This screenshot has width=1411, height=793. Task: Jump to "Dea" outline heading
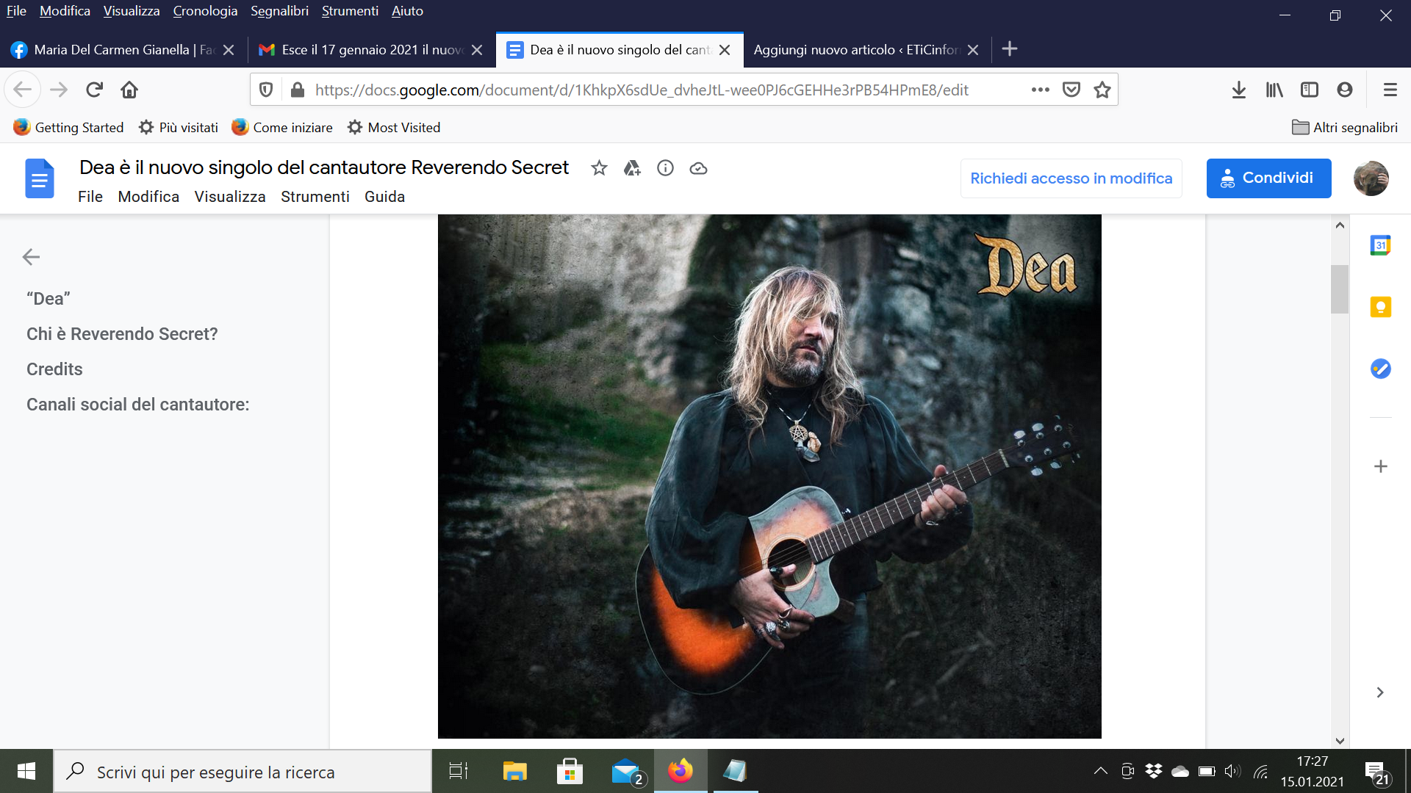pyautogui.click(x=49, y=299)
